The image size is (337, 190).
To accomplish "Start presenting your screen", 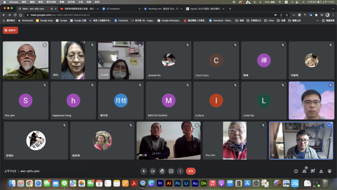I will point(171,171).
